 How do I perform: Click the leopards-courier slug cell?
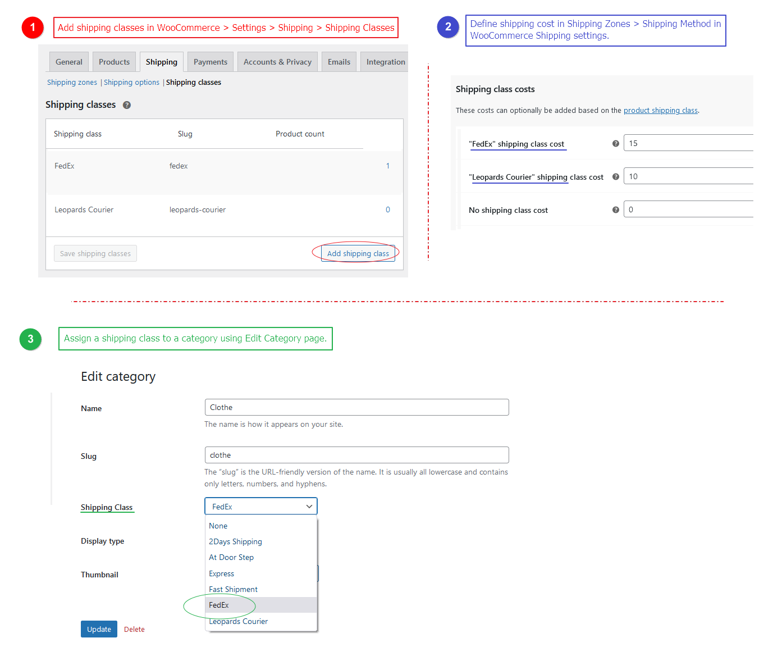pos(198,209)
